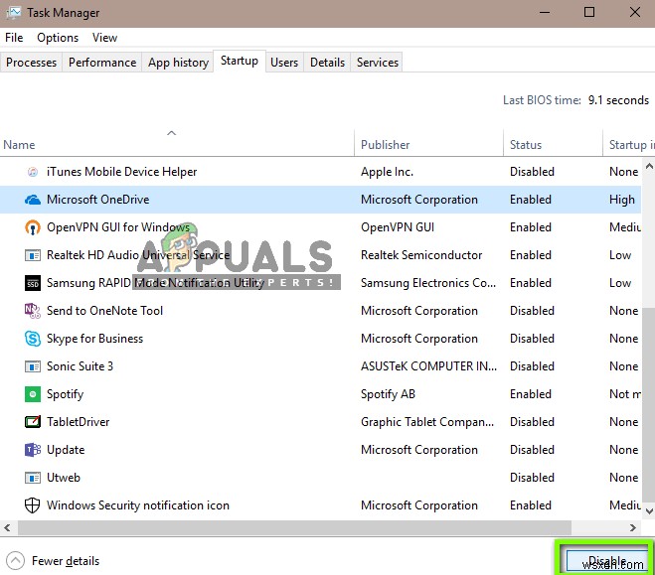The width and height of the screenshot is (655, 575).
Task: Select the Spotify entry name
Action: (66, 394)
